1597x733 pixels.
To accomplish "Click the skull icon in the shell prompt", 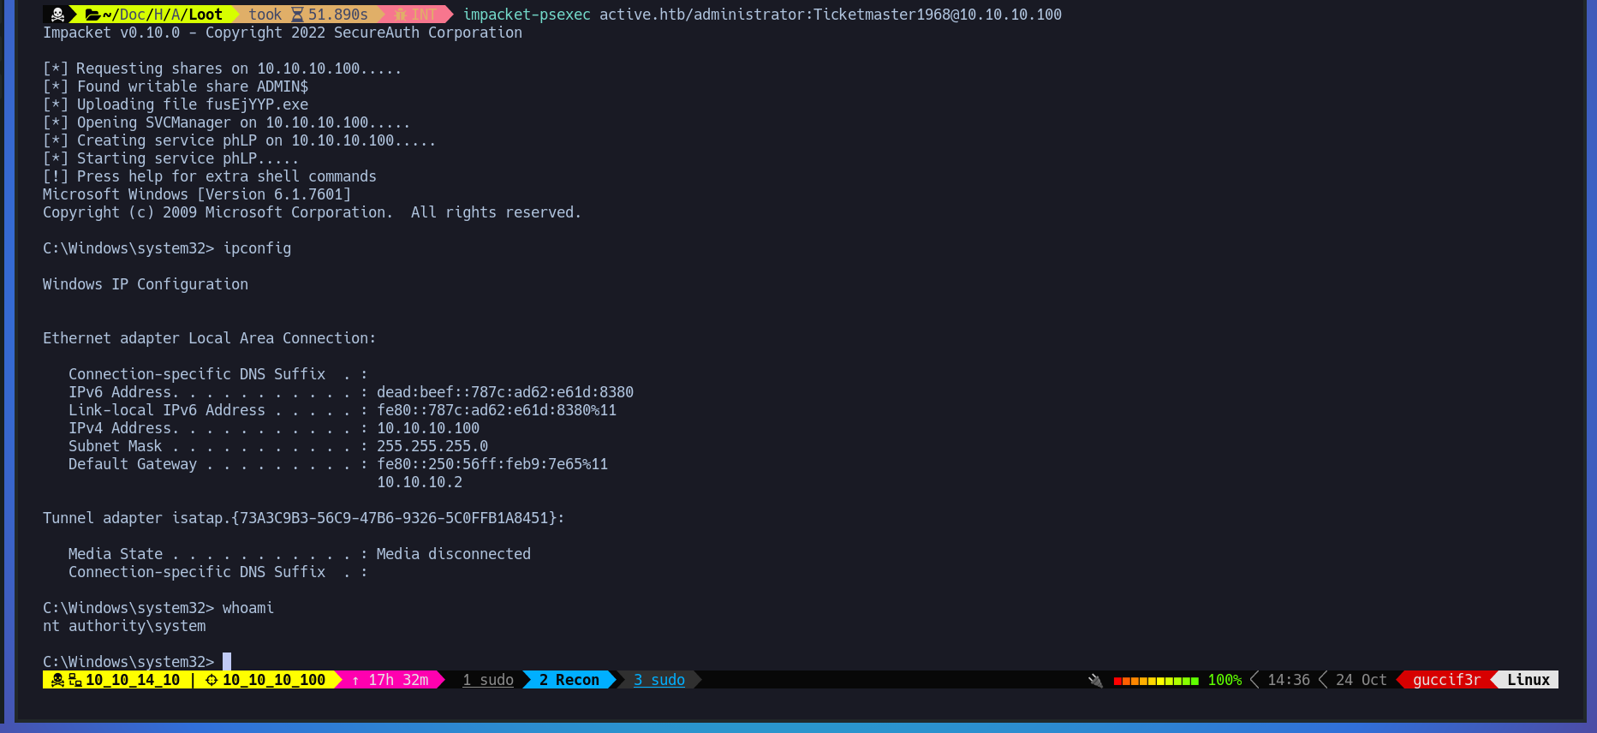I will pos(57,15).
